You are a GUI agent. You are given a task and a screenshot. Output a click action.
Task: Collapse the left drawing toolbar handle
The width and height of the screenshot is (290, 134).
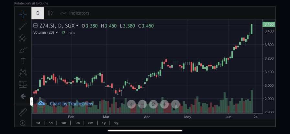(31, 102)
